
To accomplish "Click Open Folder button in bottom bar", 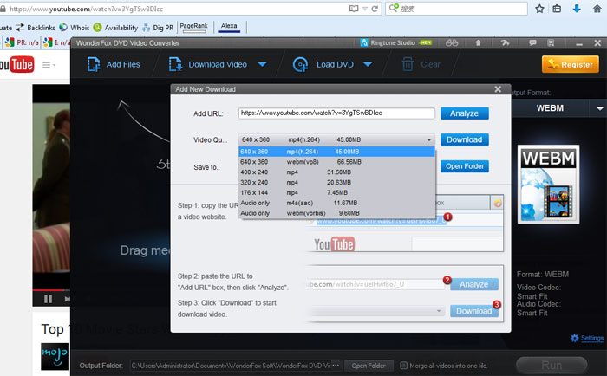I will pyautogui.click(x=369, y=366).
